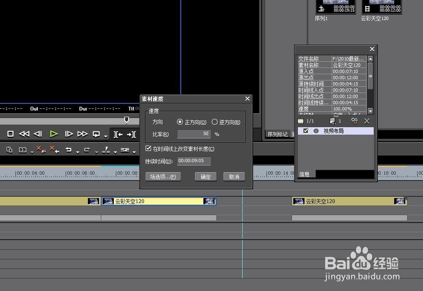Click the Delete clip icon
The width and height of the screenshot is (423, 291).
pos(41,150)
